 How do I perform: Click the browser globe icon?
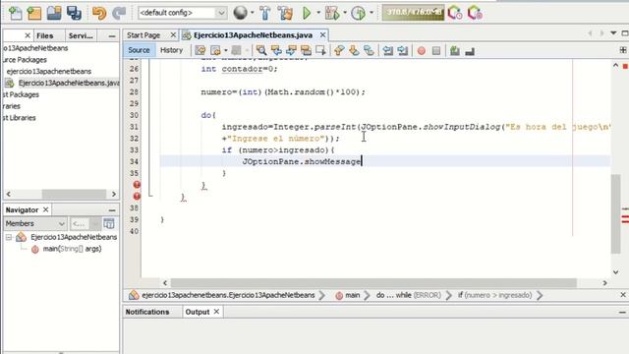tap(240, 13)
